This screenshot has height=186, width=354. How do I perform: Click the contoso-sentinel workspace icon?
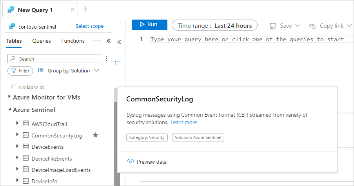coord(12,26)
